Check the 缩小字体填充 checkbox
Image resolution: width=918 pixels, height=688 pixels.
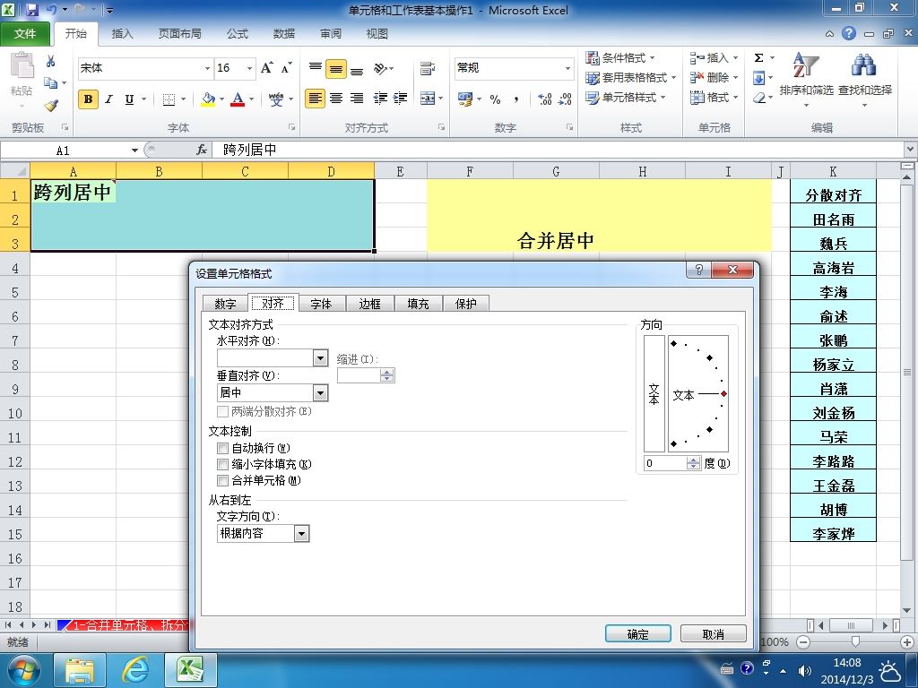(222, 465)
